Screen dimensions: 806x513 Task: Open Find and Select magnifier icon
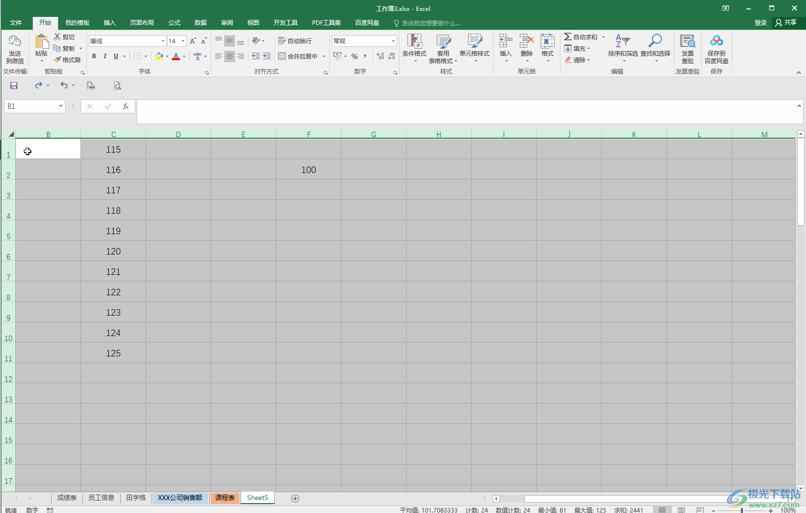pos(655,41)
